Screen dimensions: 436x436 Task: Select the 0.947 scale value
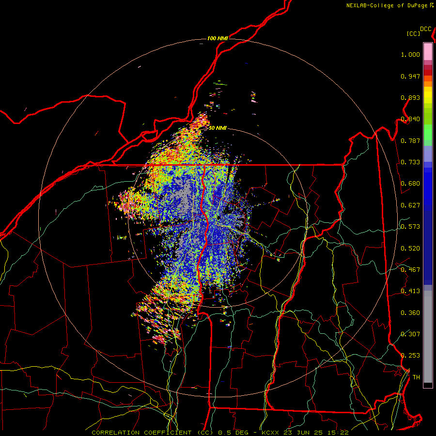tap(410, 76)
